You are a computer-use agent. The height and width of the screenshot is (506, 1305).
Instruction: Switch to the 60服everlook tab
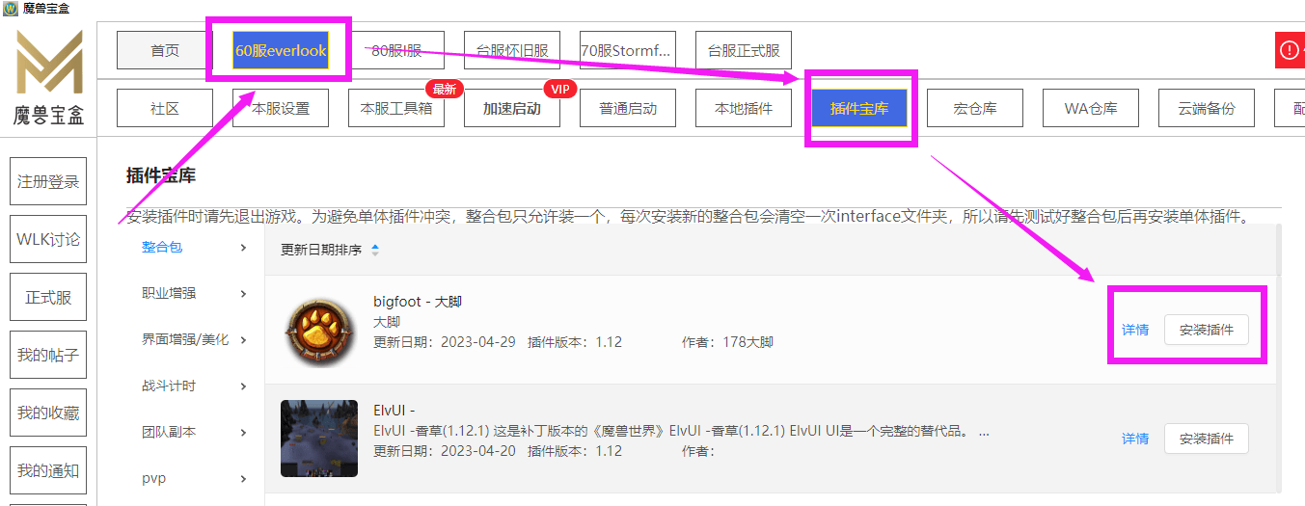pos(281,50)
